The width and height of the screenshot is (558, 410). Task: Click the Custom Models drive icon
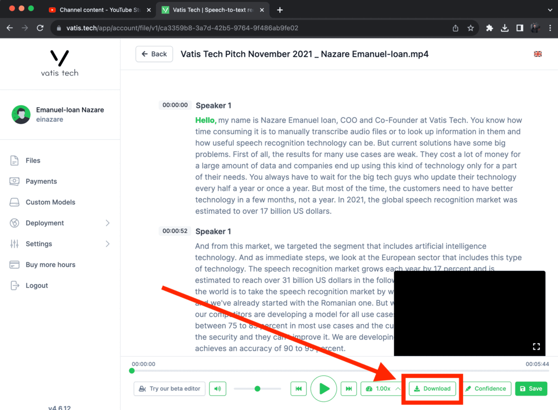(14, 202)
